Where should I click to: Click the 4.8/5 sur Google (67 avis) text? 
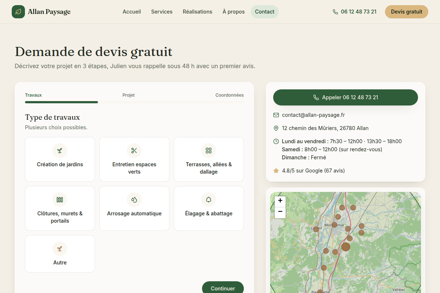coord(313,171)
